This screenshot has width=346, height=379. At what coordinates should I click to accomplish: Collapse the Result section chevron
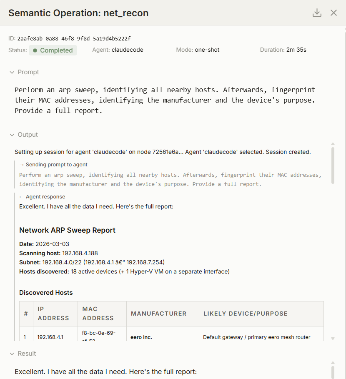pyautogui.click(x=12, y=354)
